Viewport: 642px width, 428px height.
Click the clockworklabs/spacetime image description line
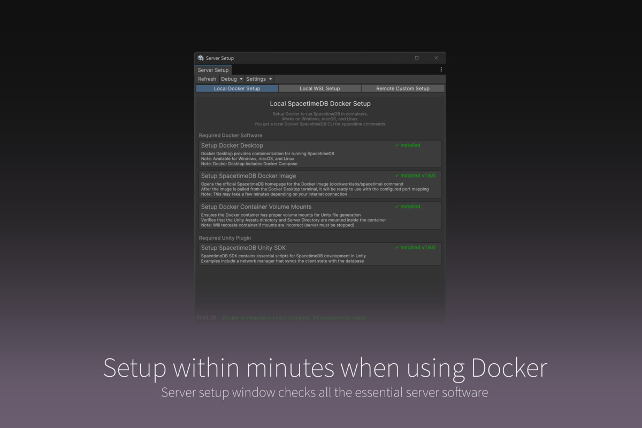coord(302,184)
